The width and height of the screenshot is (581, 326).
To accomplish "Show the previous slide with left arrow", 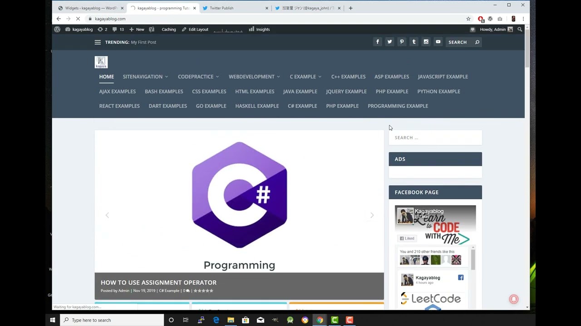I will coord(107,215).
